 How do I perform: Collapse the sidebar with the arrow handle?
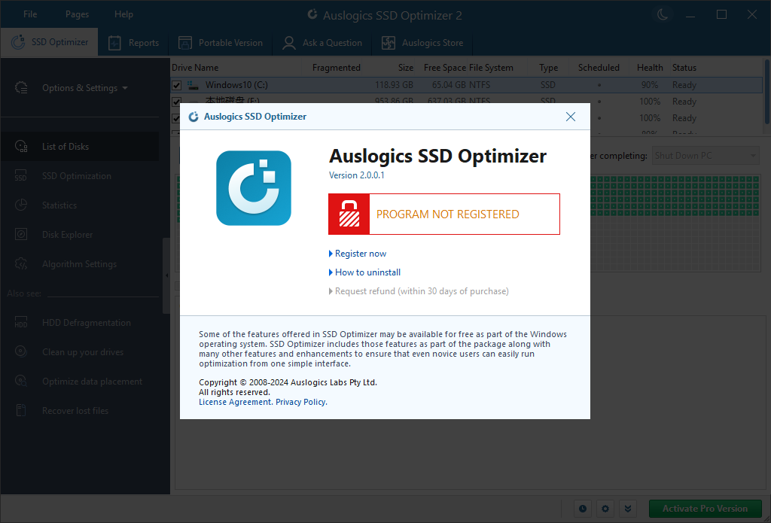point(166,275)
